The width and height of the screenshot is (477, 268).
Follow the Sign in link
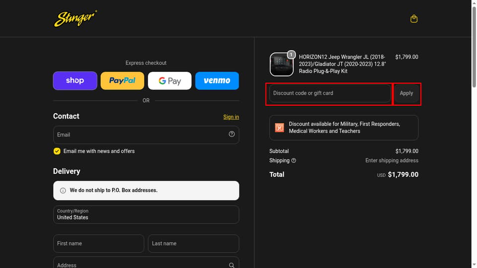[231, 117]
